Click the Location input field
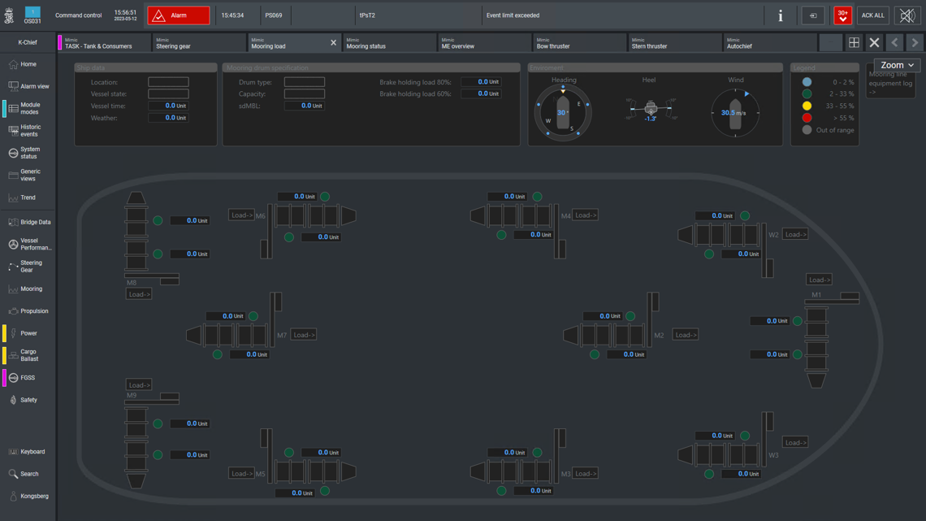The height and width of the screenshot is (521, 926). [168, 82]
